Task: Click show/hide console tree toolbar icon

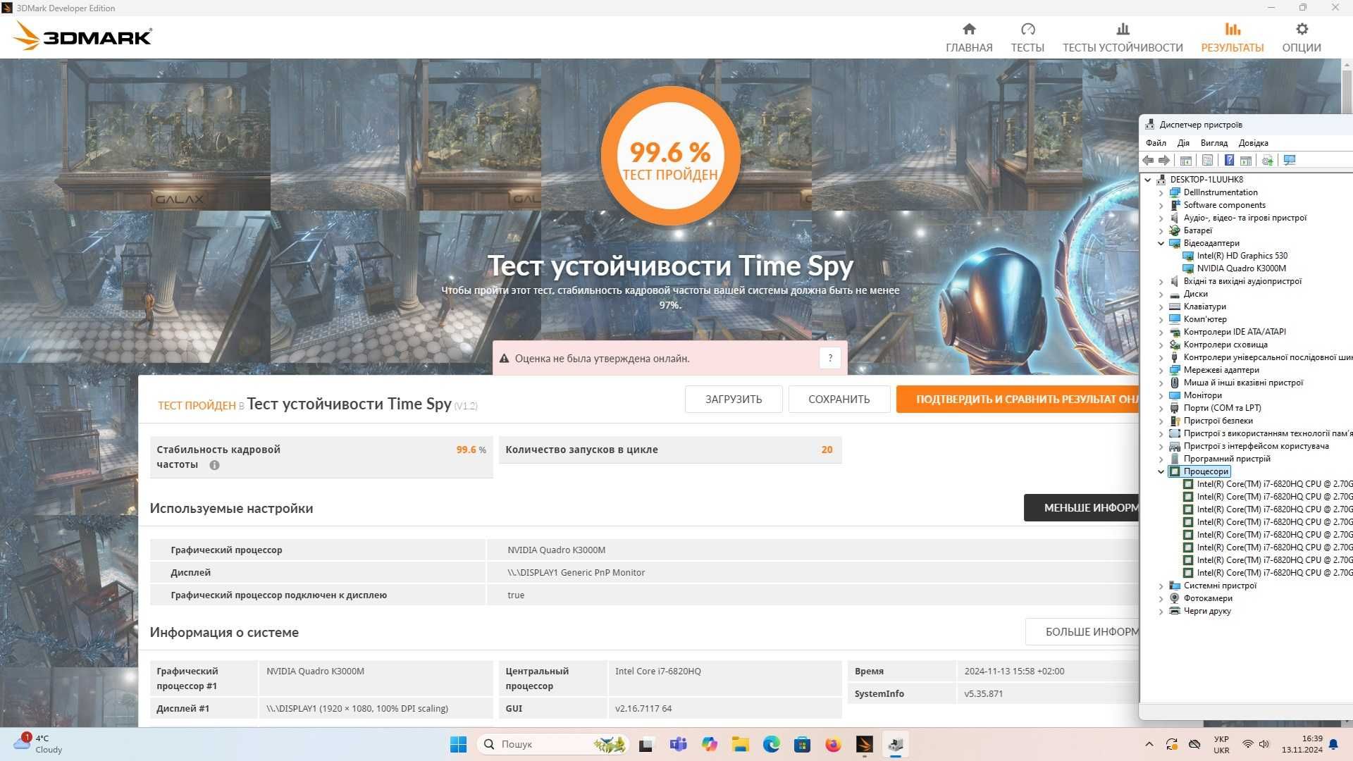Action: pyautogui.click(x=1186, y=160)
